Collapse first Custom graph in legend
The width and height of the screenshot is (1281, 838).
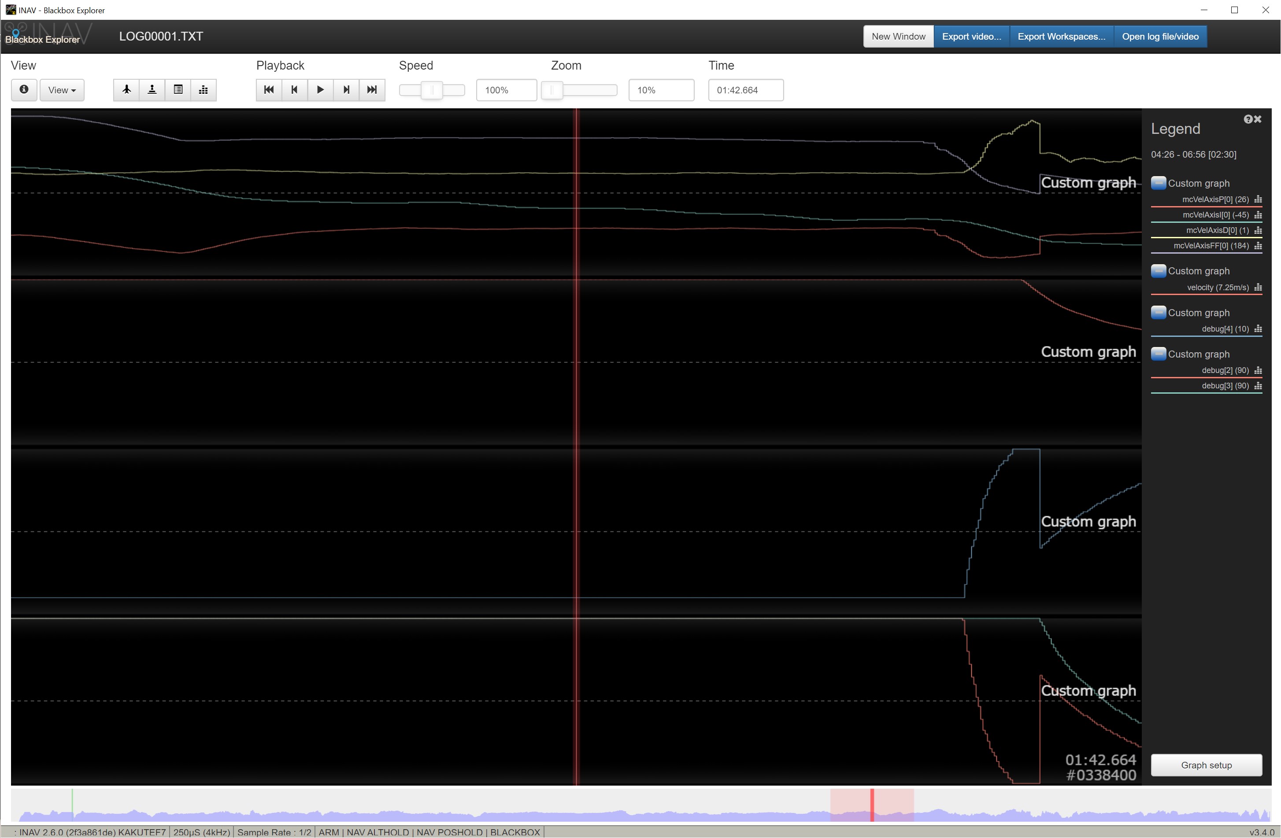(x=1158, y=183)
